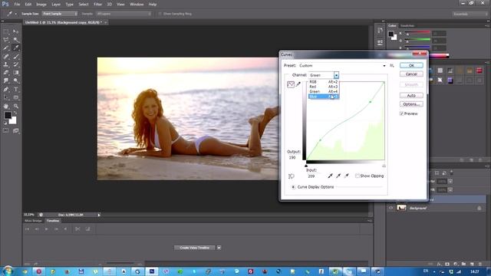The height and width of the screenshot is (276, 491).
Task: Toggle Show Sampling Ring checkbox
Action: pyautogui.click(x=160, y=14)
